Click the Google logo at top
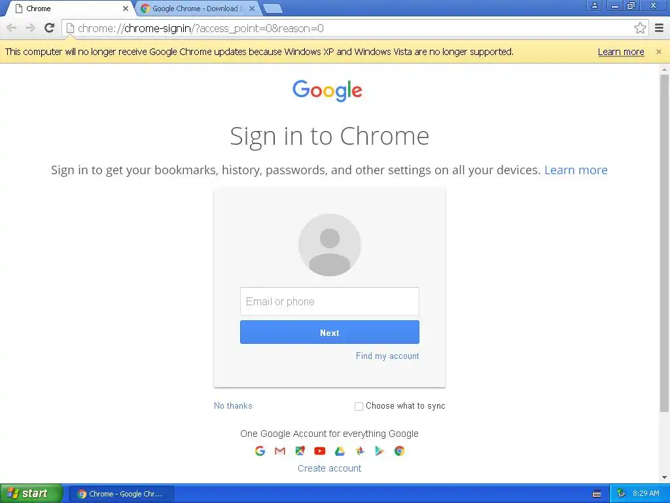670x503 pixels. [327, 90]
